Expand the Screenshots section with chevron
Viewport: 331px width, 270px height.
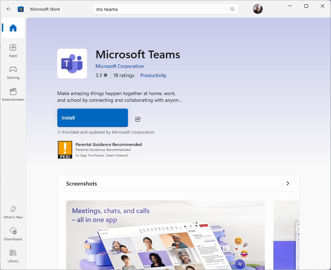point(288,183)
